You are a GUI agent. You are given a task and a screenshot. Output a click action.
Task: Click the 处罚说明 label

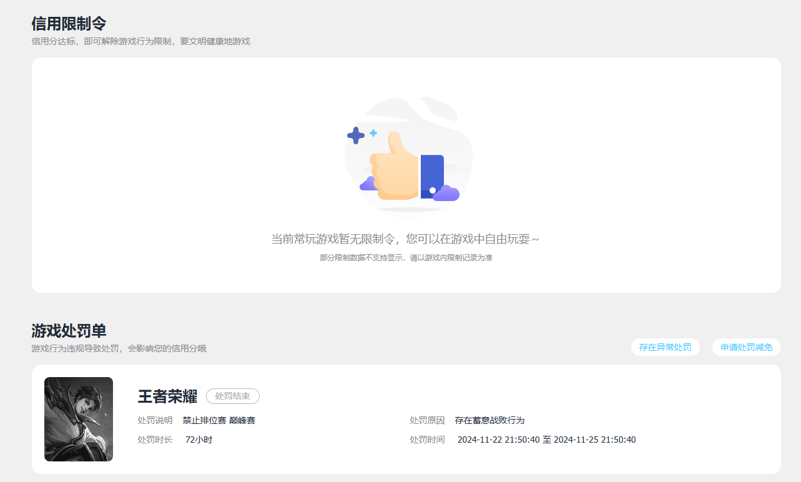click(x=155, y=420)
